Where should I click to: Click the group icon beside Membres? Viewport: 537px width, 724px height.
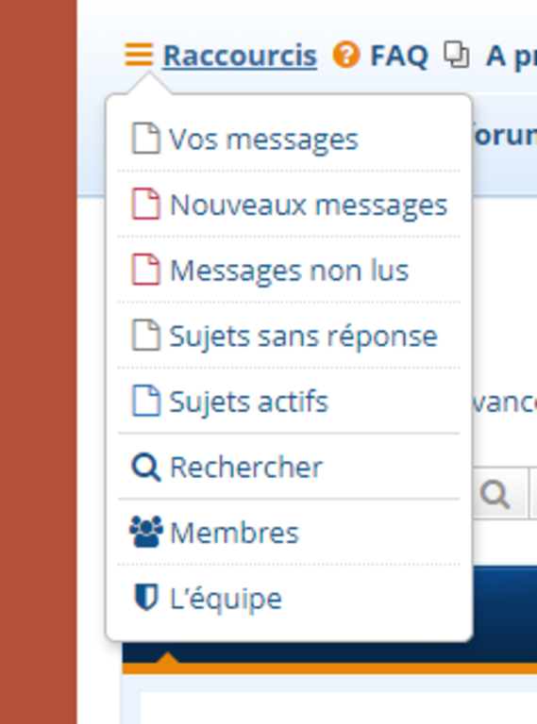coord(146,532)
